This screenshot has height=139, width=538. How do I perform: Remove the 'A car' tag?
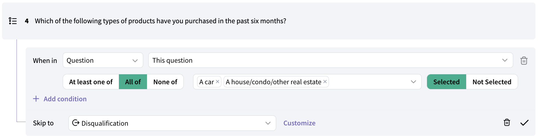tap(218, 82)
